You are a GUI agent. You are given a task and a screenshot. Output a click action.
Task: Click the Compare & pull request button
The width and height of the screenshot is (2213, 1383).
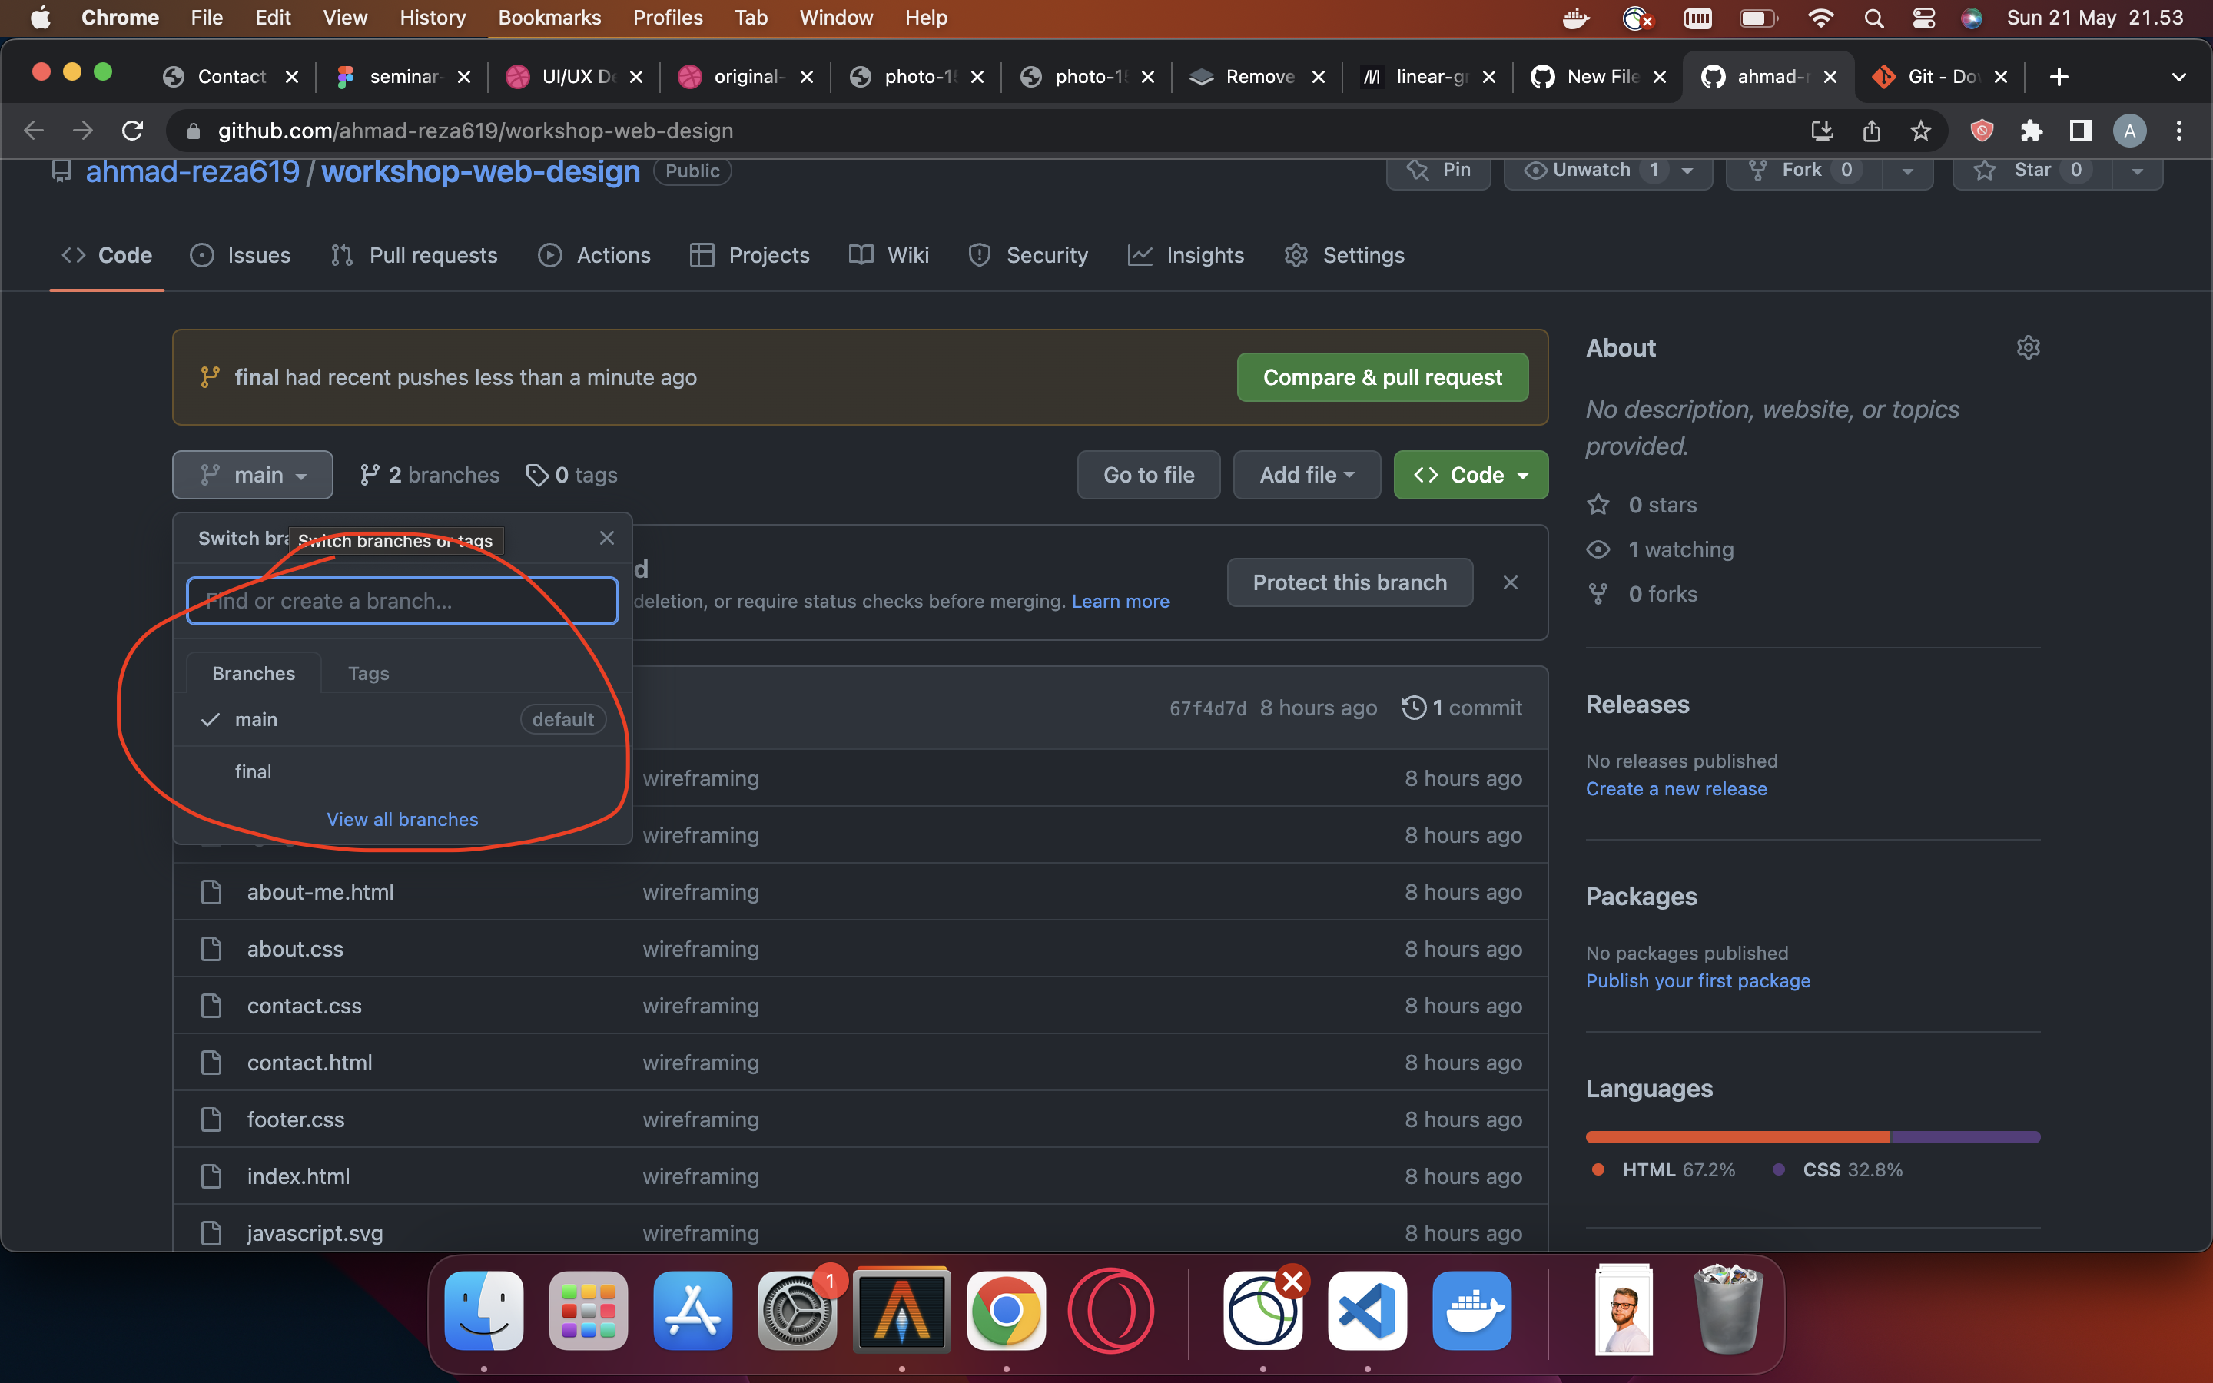pyautogui.click(x=1382, y=376)
